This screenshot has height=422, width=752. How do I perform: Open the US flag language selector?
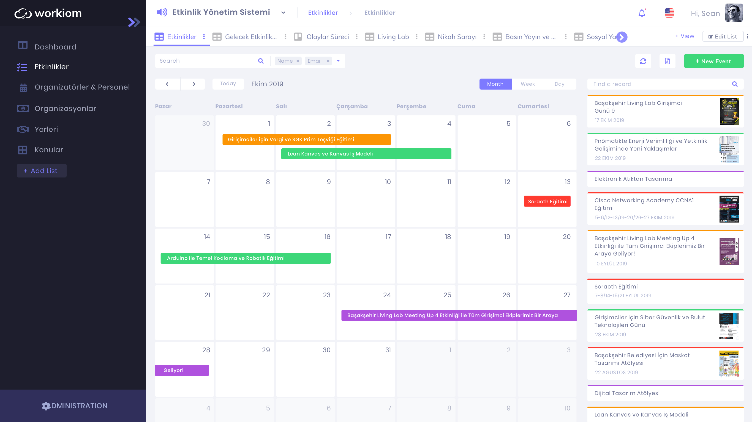coord(669,13)
